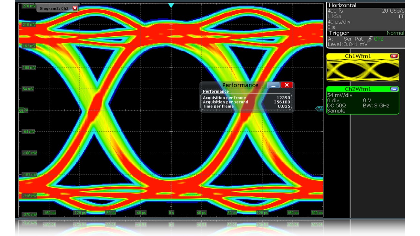Click the Ch1Wfm1 title bar
Screen dimensions: 420x236
tap(358, 56)
